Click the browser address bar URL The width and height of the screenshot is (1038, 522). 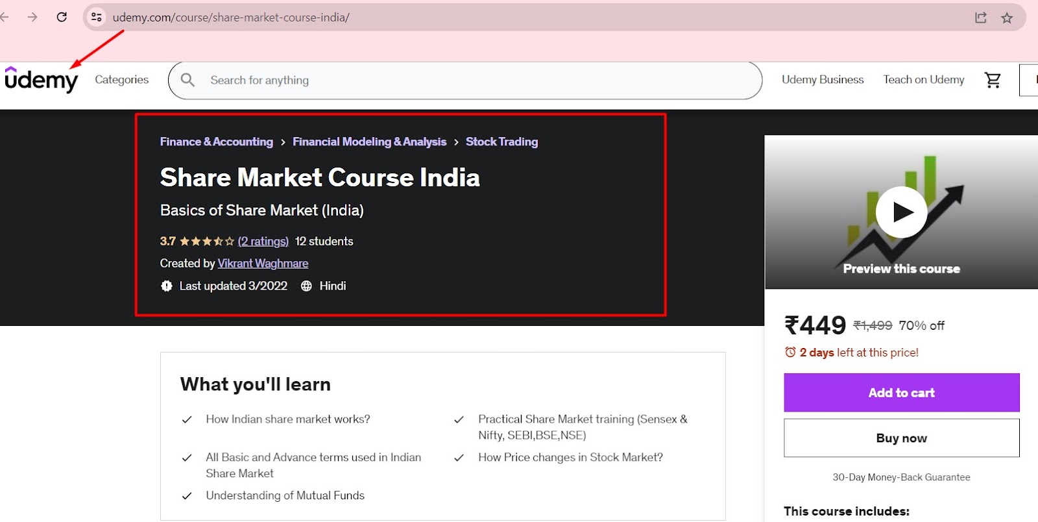(x=231, y=18)
